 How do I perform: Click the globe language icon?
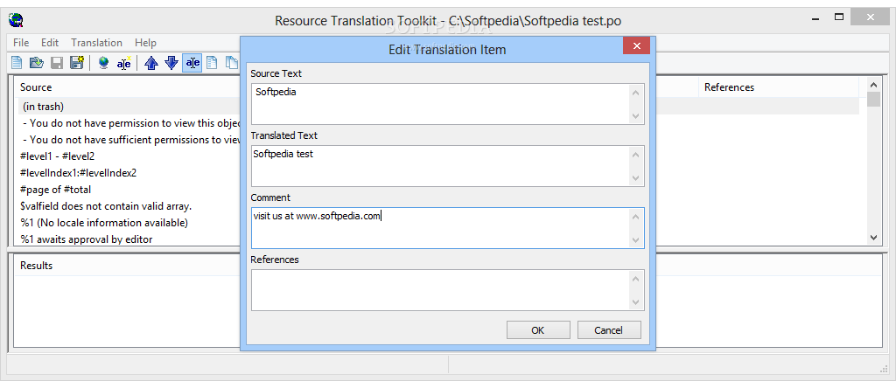tap(103, 63)
